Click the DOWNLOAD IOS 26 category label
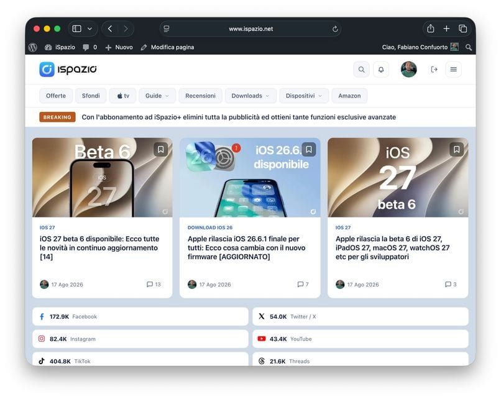Screen dimensions: 501x399 210,227
